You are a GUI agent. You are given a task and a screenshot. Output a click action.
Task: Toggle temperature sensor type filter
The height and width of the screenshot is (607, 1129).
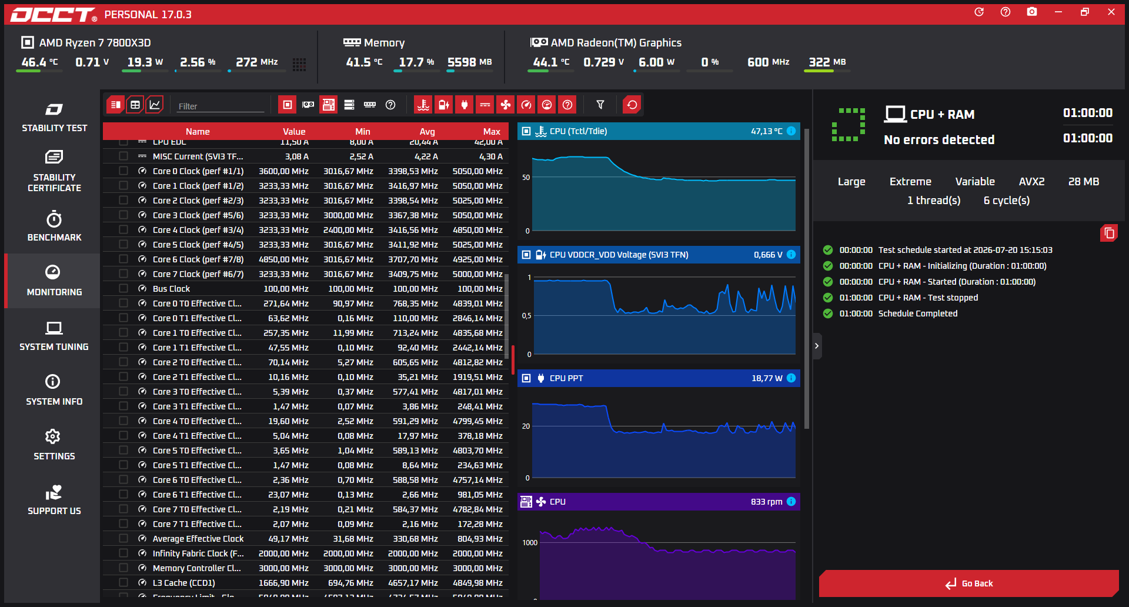click(x=423, y=105)
